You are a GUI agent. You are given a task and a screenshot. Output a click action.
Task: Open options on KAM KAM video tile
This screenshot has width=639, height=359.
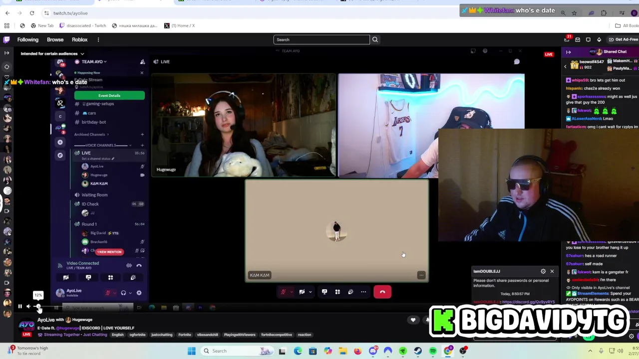[421, 275]
